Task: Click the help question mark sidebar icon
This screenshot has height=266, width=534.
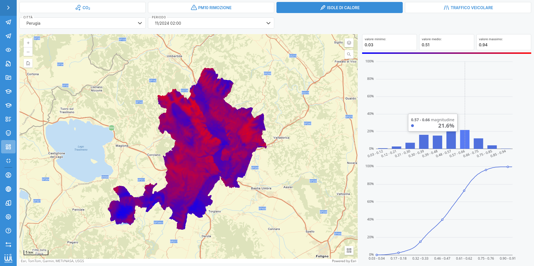Action: (x=8, y=231)
